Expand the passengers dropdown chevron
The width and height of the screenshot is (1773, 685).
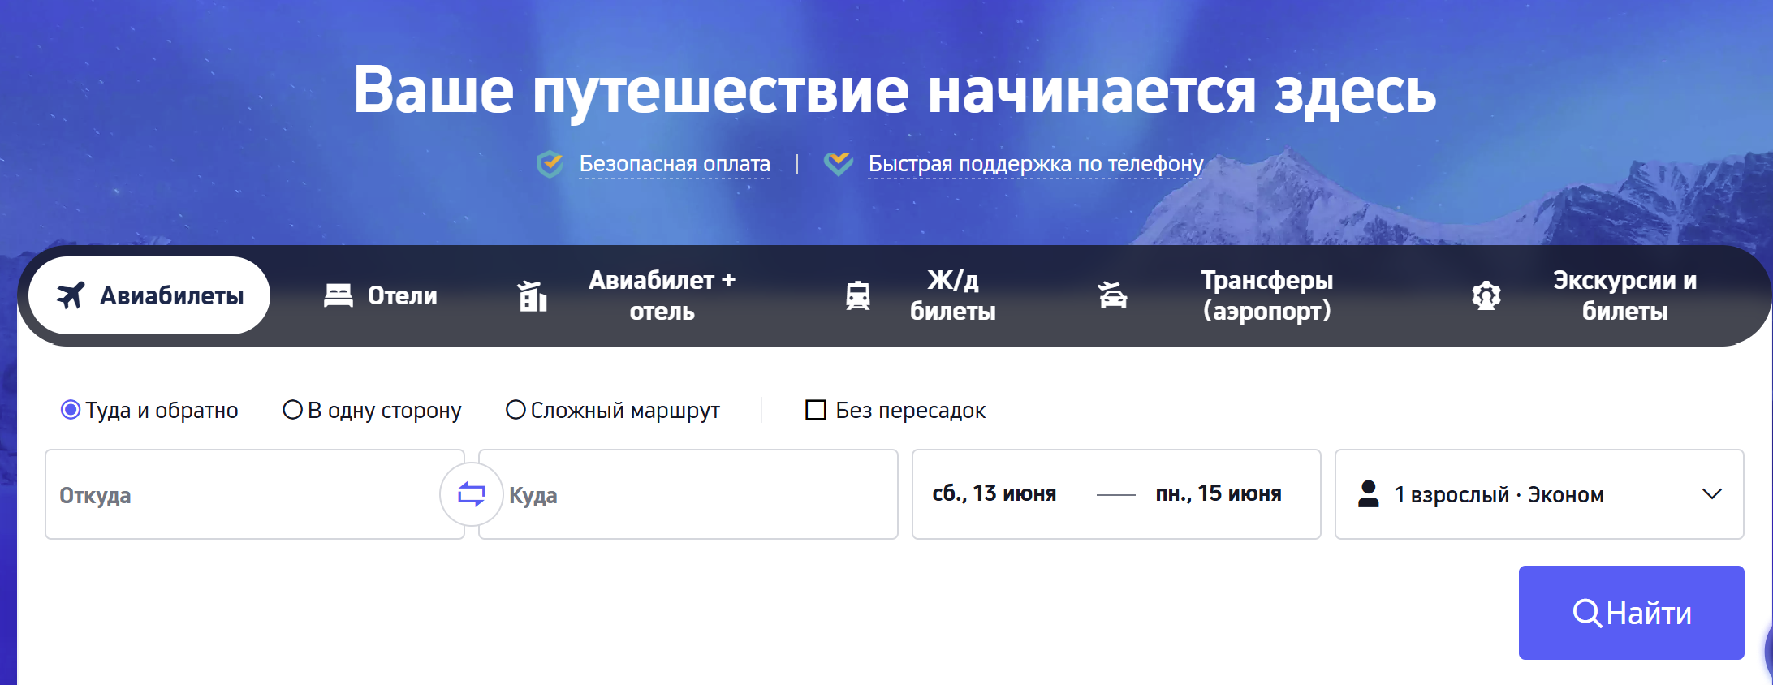1712,493
